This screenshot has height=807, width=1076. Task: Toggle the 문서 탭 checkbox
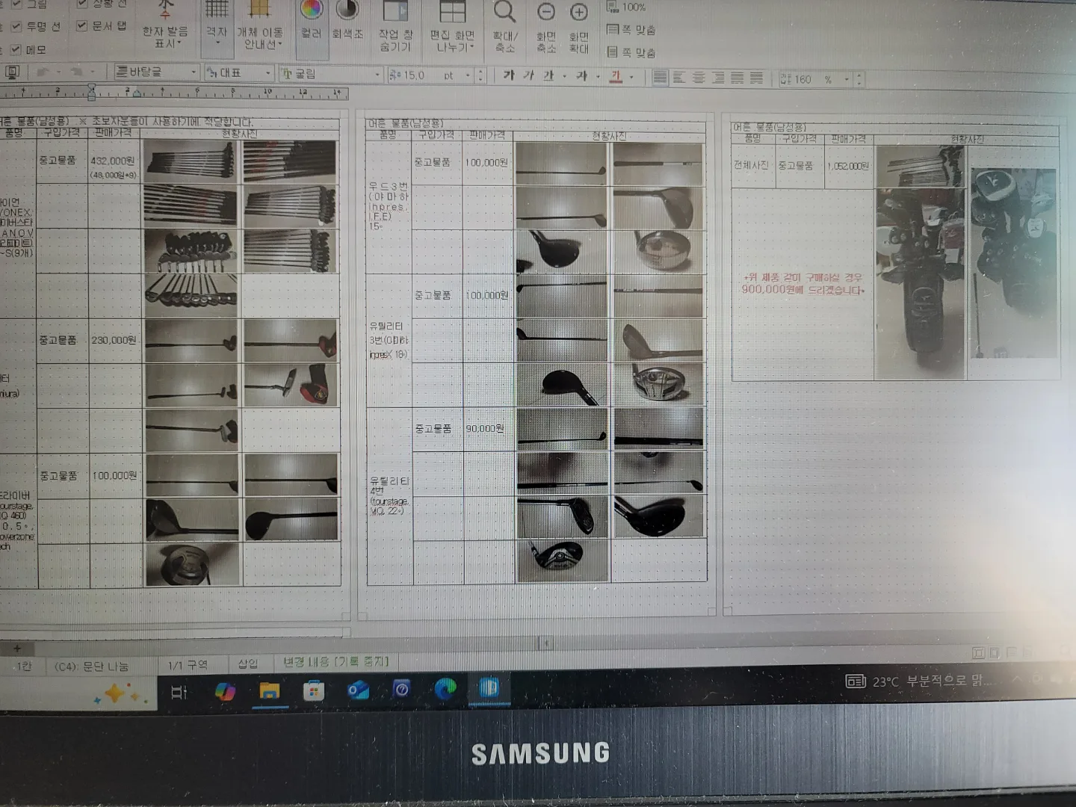pos(82,26)
